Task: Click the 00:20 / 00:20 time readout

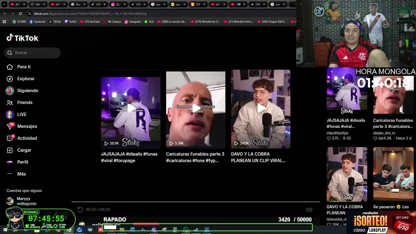Action: (98, 210)
